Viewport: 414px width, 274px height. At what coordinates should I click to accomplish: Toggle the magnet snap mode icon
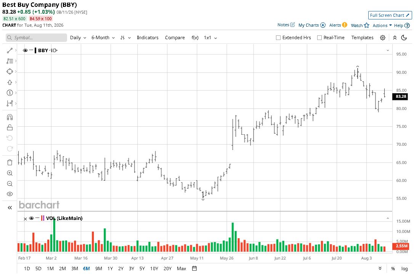(10, 117)
